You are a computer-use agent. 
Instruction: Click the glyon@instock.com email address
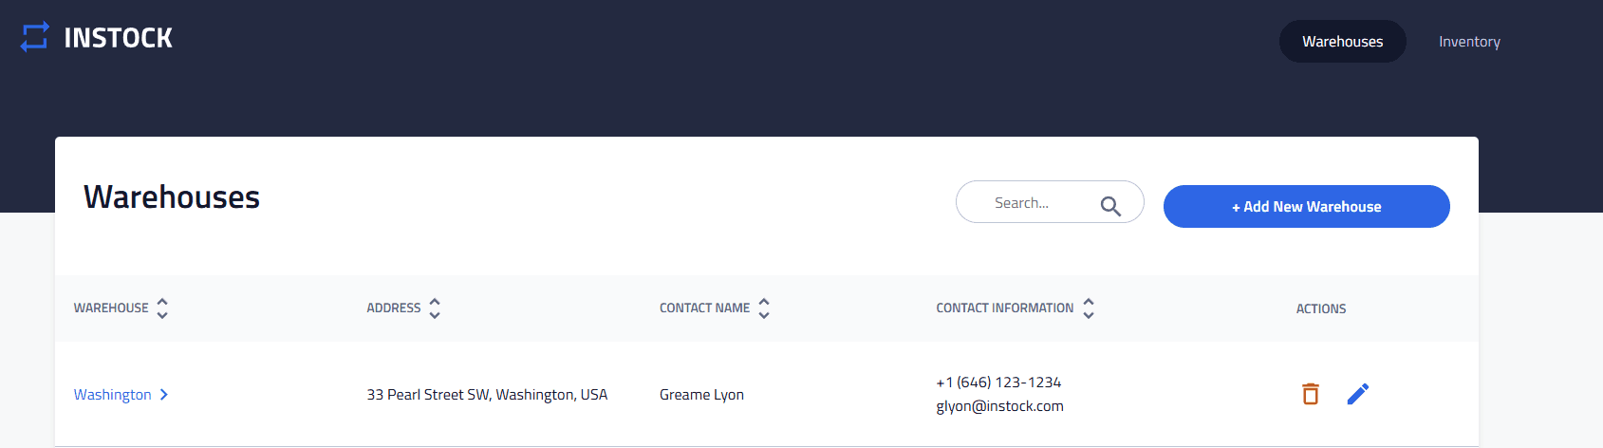click(x=999, y=406)
